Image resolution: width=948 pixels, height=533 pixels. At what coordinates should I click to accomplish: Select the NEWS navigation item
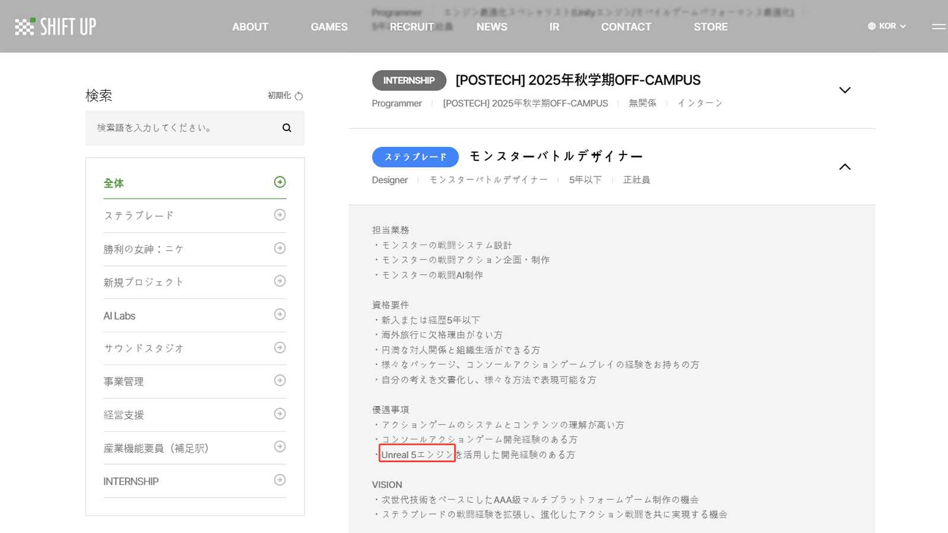click(x=492, y=27)
